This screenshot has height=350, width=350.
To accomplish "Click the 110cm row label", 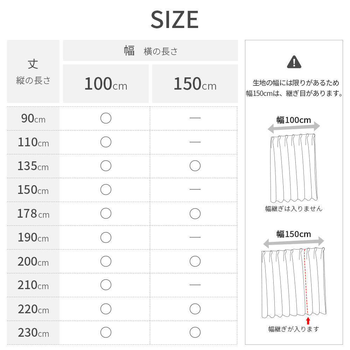I will (x=33, y=142).
